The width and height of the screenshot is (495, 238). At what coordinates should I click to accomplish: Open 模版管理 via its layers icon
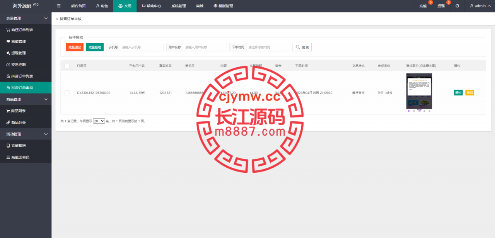coord(215,6)
